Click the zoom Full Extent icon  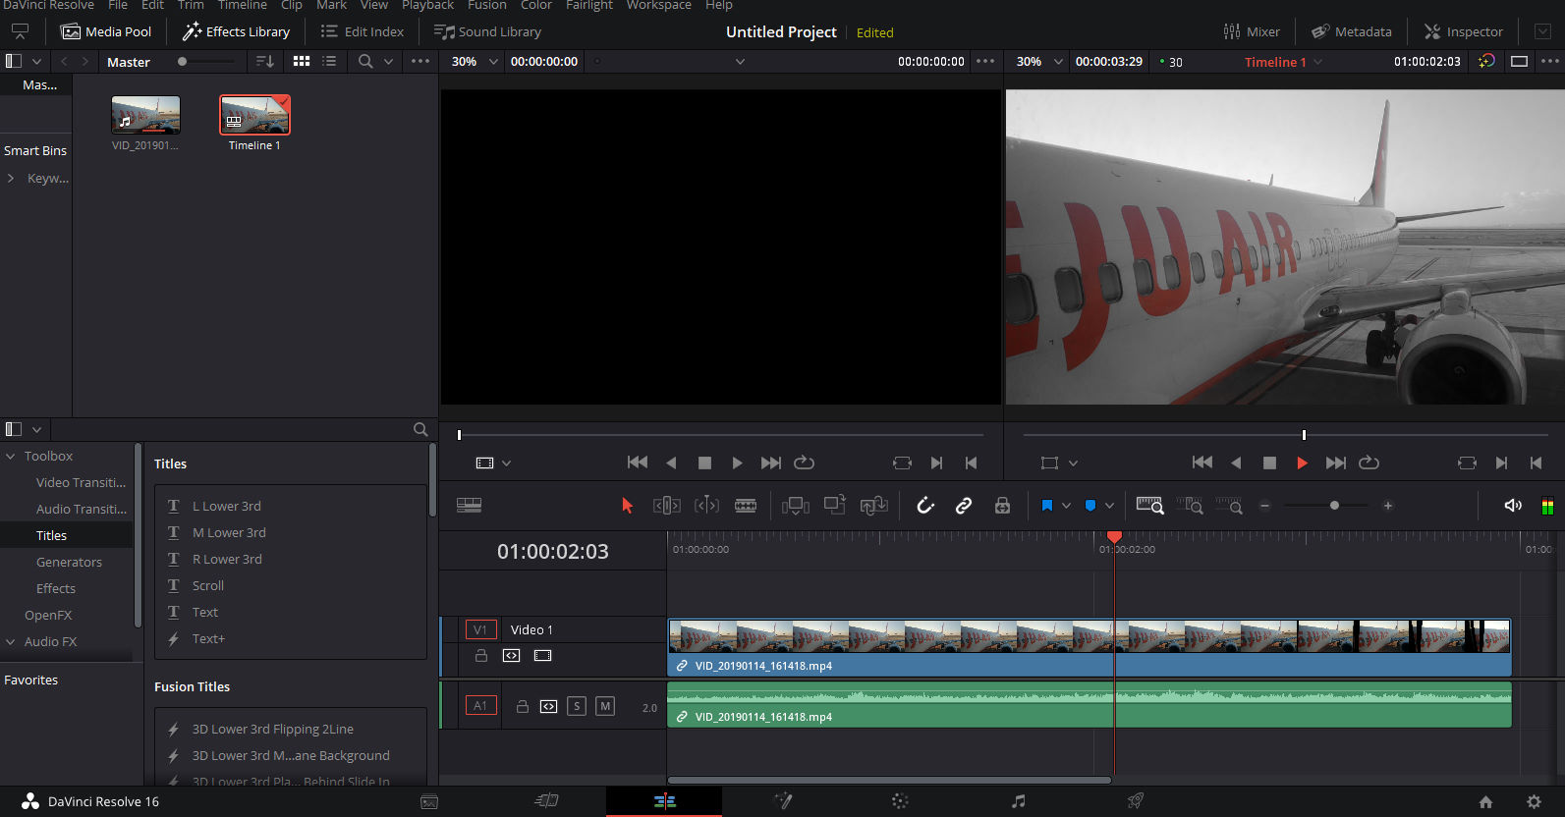1150,506
